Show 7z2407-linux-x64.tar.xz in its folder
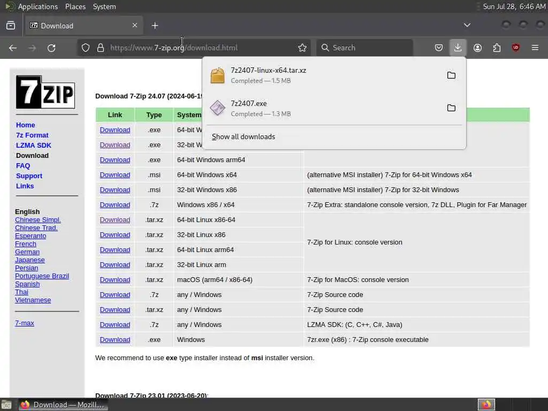Image resolution: width=548 pixels, height=411 pixels. click(x=451, y=75)
